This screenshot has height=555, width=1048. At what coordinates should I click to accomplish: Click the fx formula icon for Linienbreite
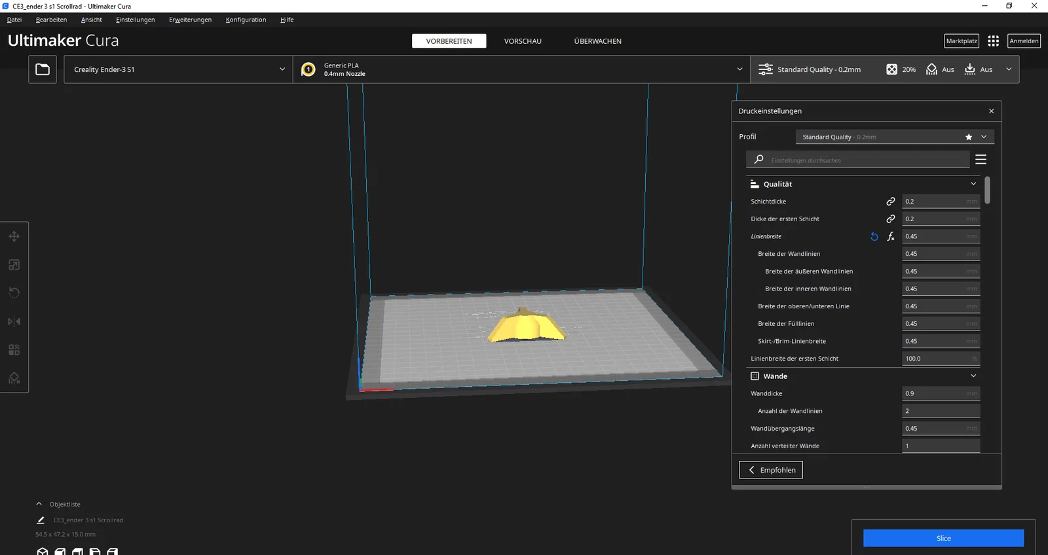pos(891,236)
